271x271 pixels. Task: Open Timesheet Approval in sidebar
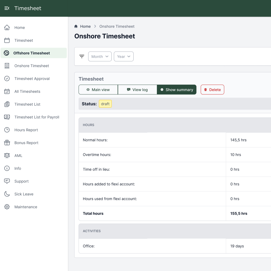click(x=32, y=79)
